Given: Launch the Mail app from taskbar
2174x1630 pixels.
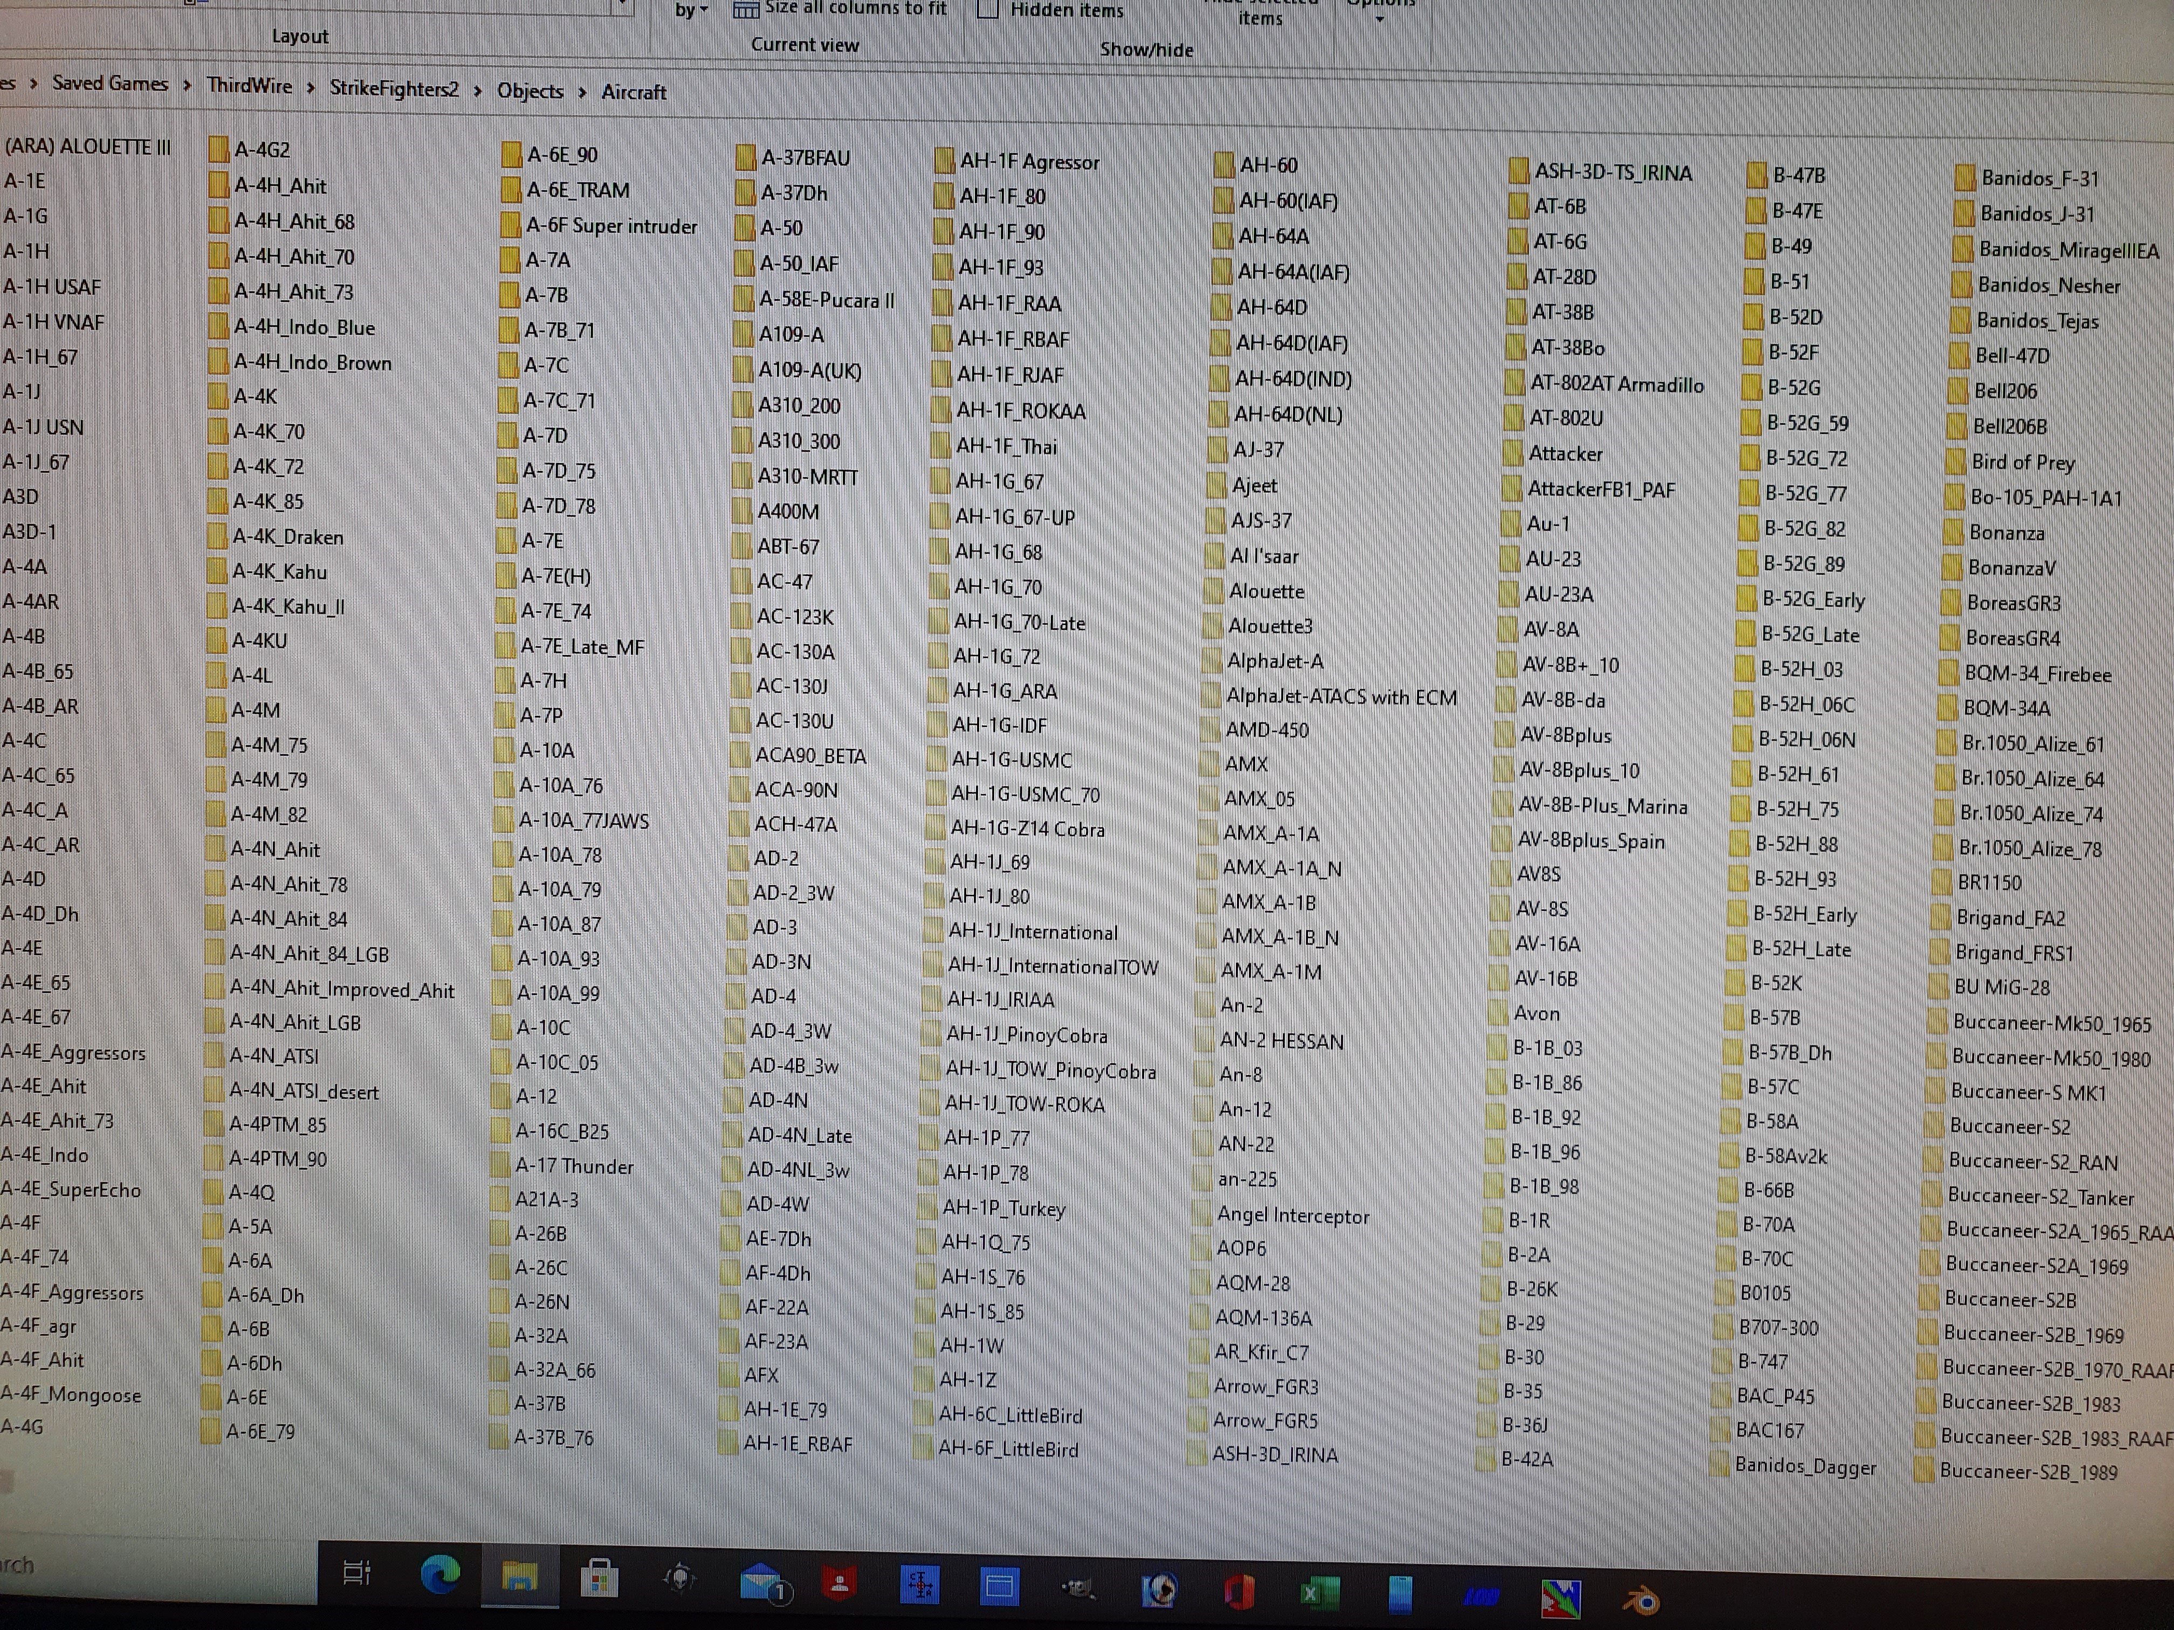Looking at the screenshot, I should [x=762, y=1582].
